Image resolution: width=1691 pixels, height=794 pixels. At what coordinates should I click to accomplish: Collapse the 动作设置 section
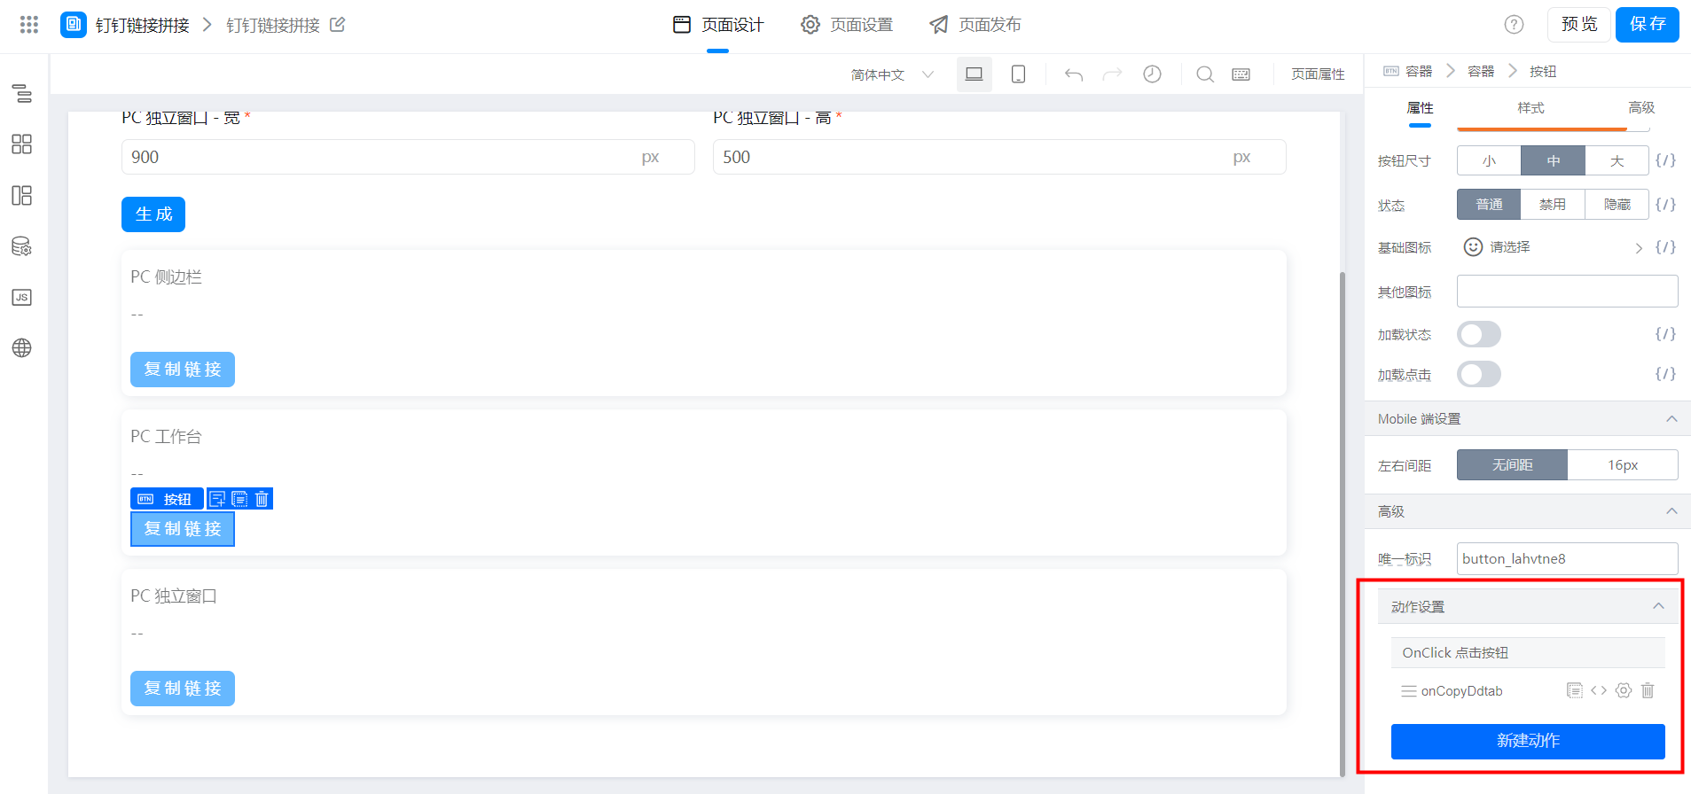(x=1658, y=606)
